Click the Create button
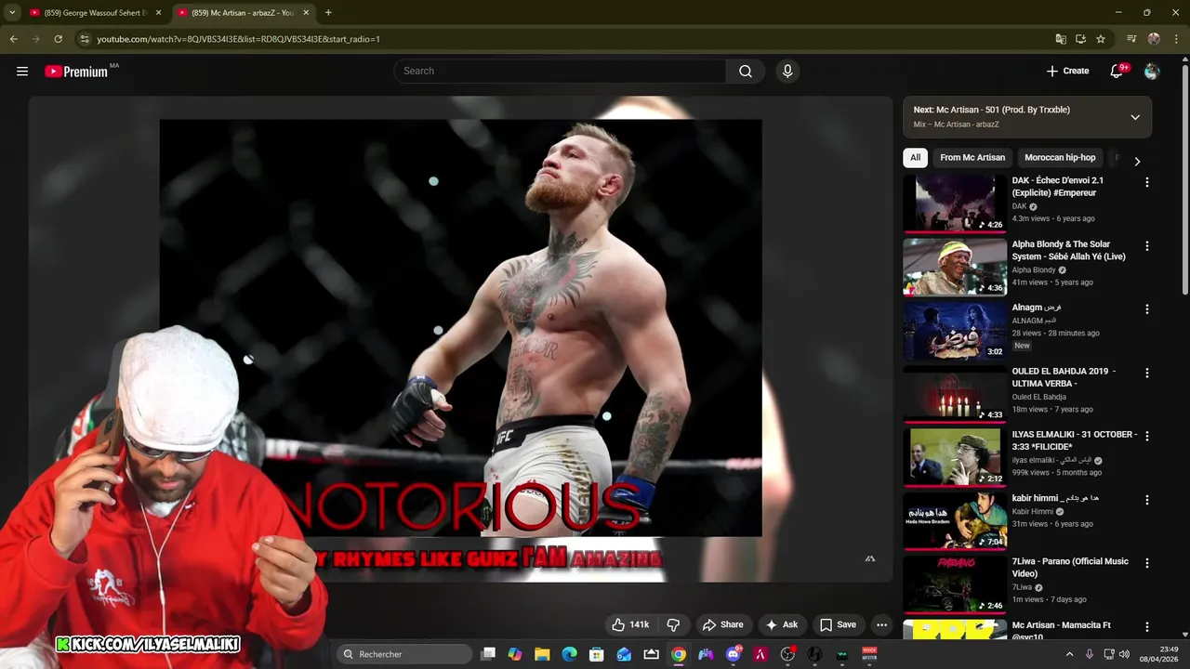The width and height of the screenshot is (1190, 669). pyautogui.click(x=1067, y=71)
